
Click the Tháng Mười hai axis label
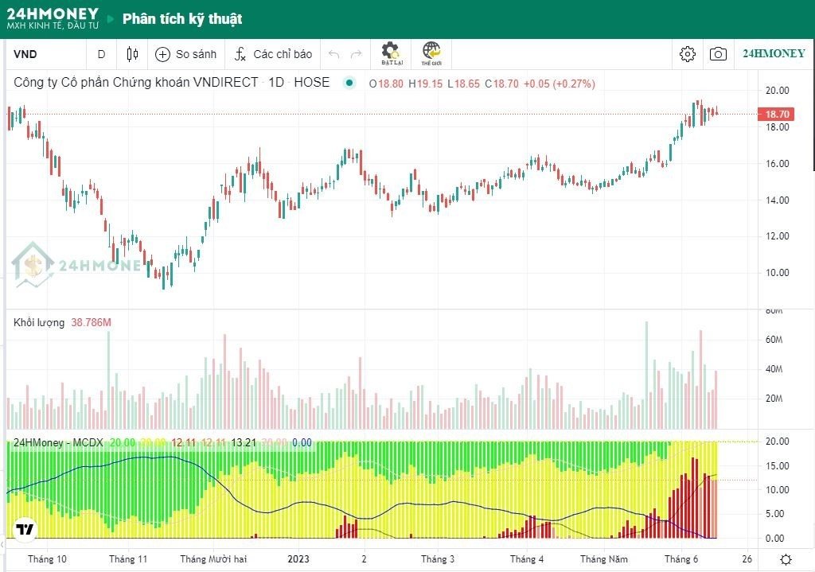[213, 559]
